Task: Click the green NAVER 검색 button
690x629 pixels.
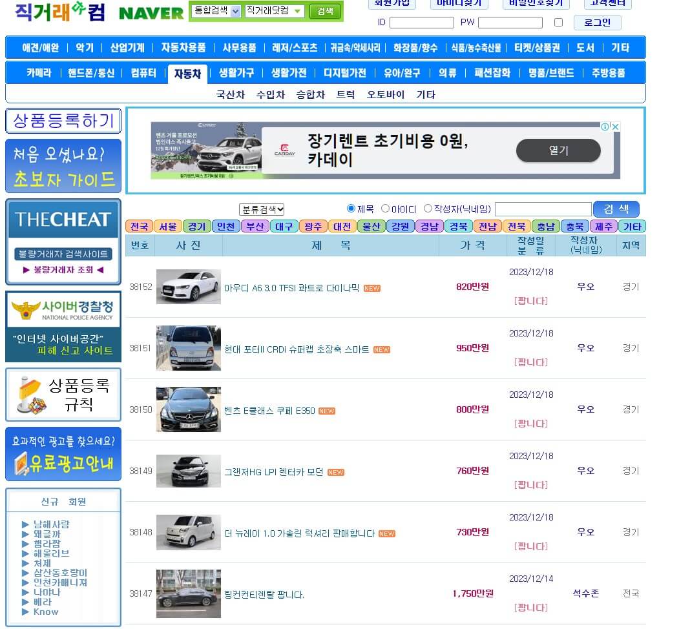Action: pos(325,11)
